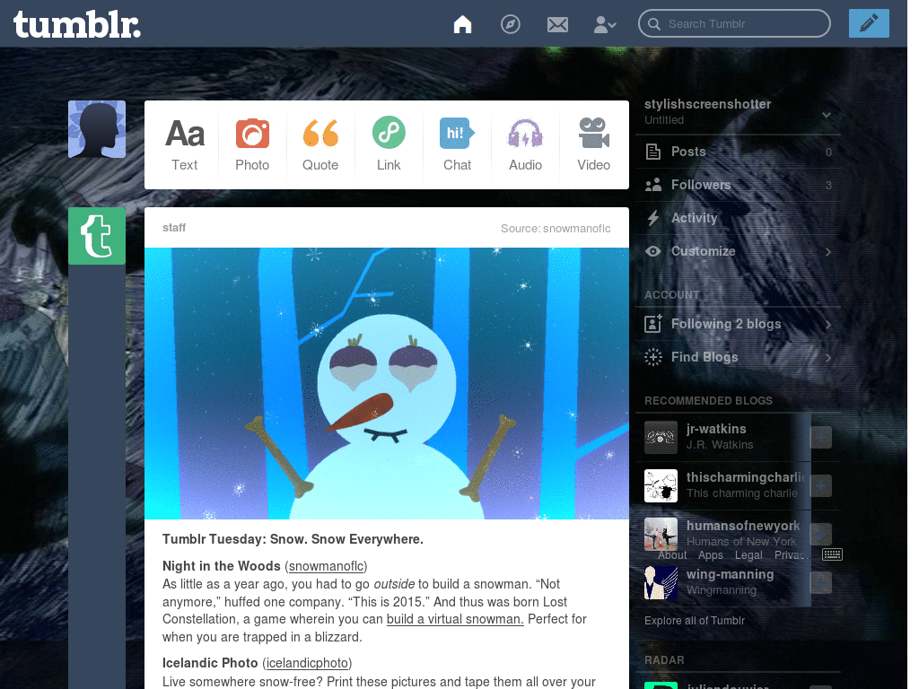Click the snowman post image

(x=387, y=383)
